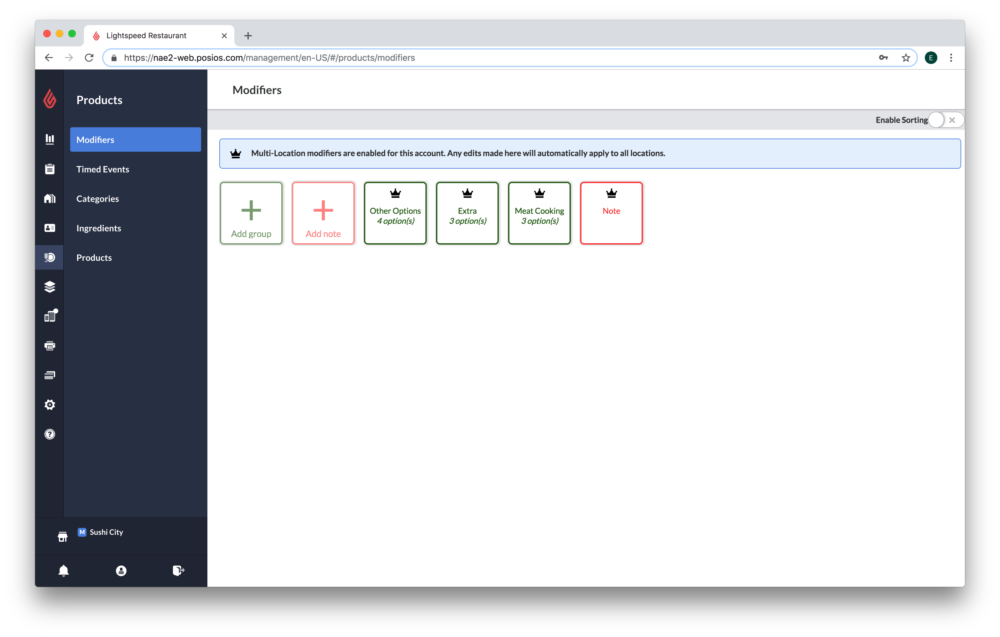This screenshot has width=1000, height=637.
Task: Click the Reports printer icon
Action: click(49, 346)
